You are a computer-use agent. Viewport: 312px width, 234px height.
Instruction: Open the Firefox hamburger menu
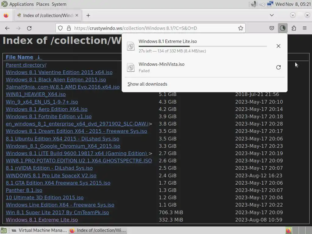tap(305, 28)
